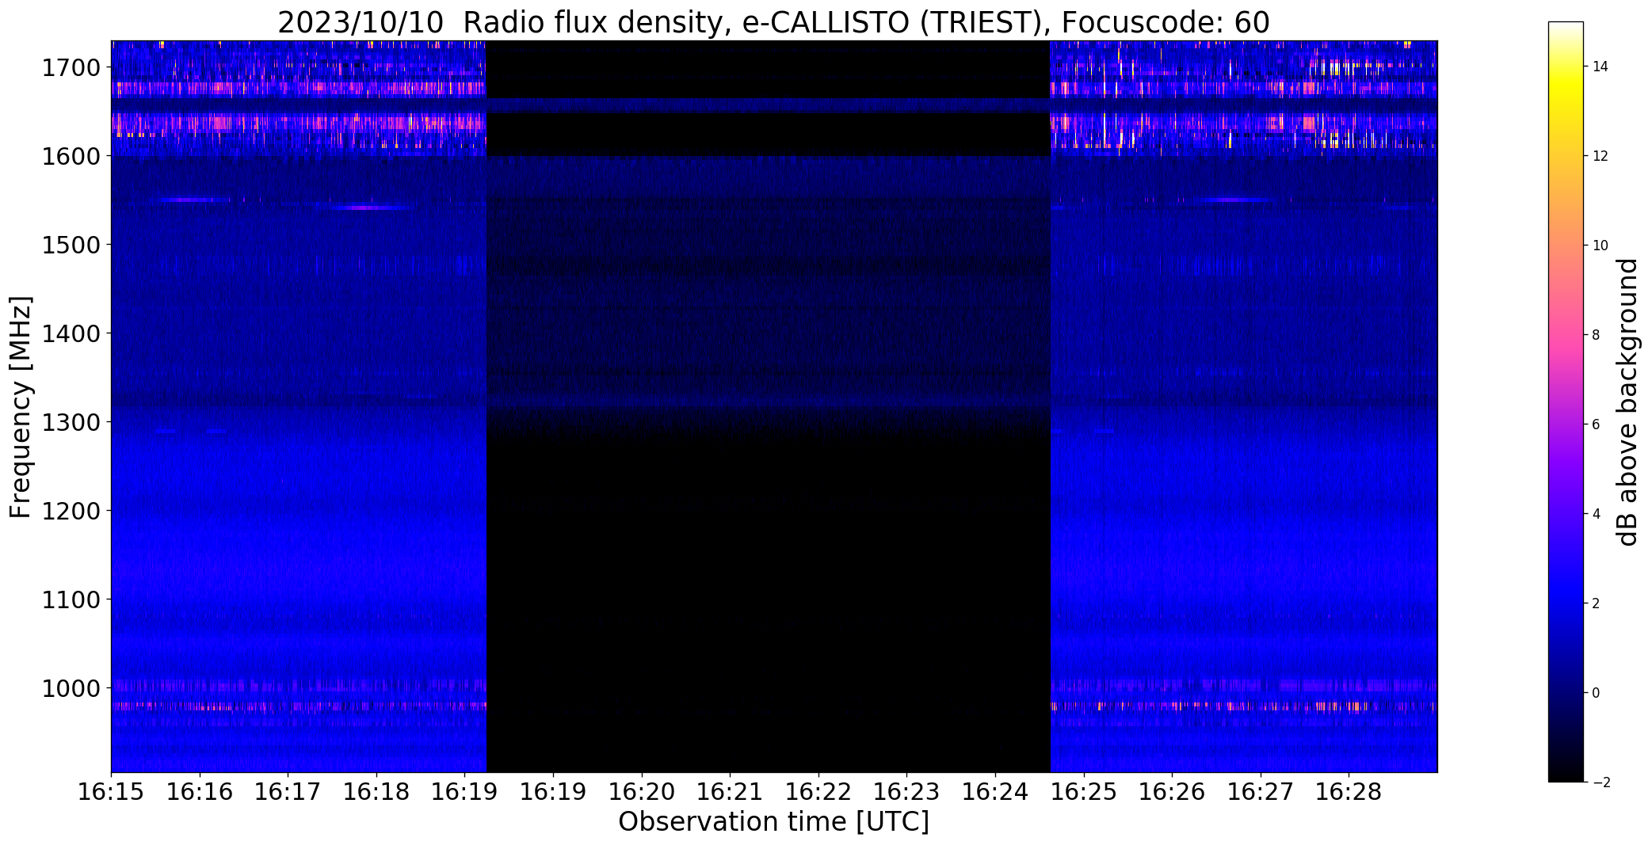Click the 'Frequency [MHz]' axis label
Image resolution: width=1652 pixels, height=845 pixels.
(21, 407)
